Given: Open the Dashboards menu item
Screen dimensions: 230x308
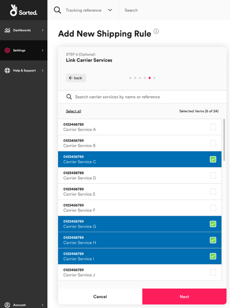Looking at the screenshot, I should [x=24, y=30].
